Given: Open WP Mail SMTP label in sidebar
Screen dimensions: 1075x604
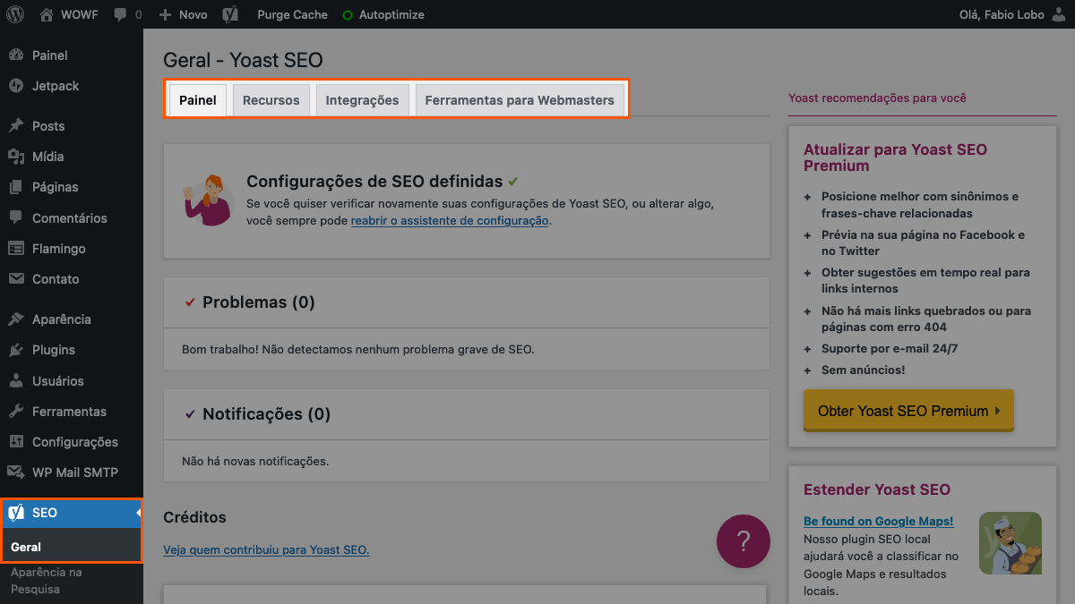Looking at the screenshot, I should pos(75,472).
